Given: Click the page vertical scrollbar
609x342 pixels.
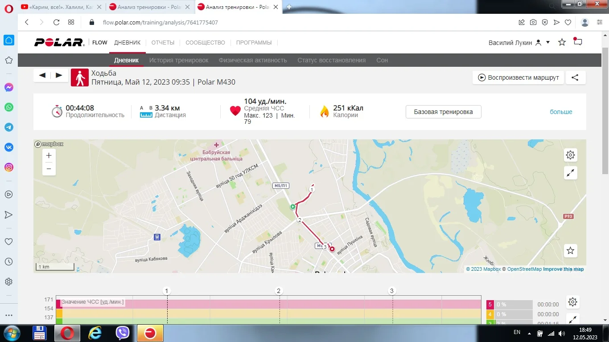Looking at the screenshot, I should click(x=605, y=110).
